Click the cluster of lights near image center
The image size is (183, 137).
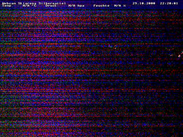click(x=112, y=47)
